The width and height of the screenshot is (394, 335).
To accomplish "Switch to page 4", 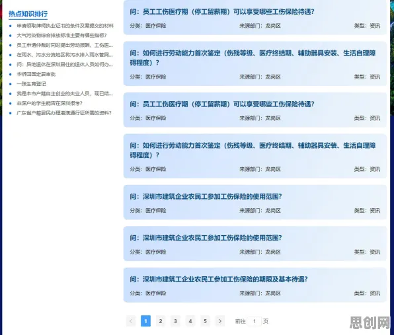I will pos(190,321).
